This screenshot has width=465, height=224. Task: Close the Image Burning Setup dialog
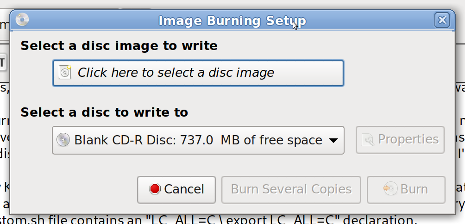(442, 20)
